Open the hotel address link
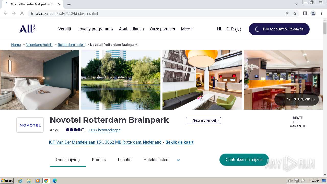The width and height of the screenshot is (327, 184). tap(106, 142)
